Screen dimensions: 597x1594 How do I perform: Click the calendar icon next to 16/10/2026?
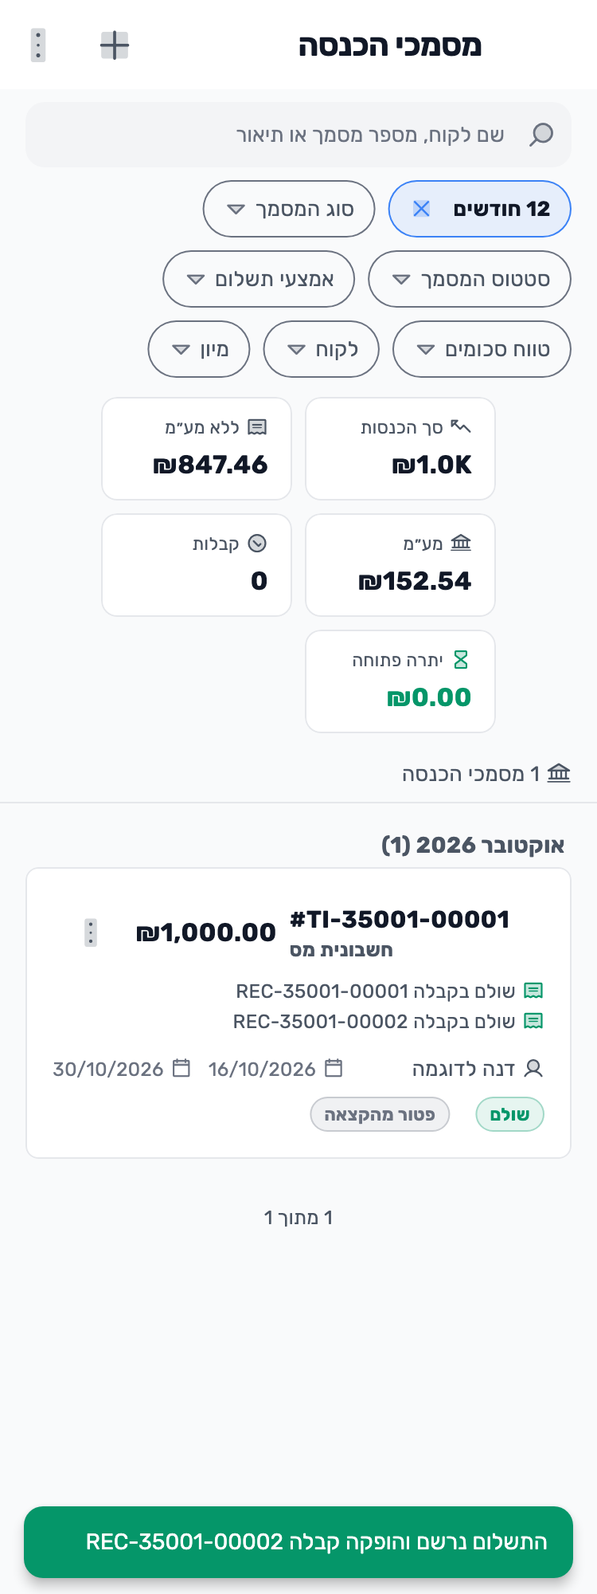coord(334,1068)
